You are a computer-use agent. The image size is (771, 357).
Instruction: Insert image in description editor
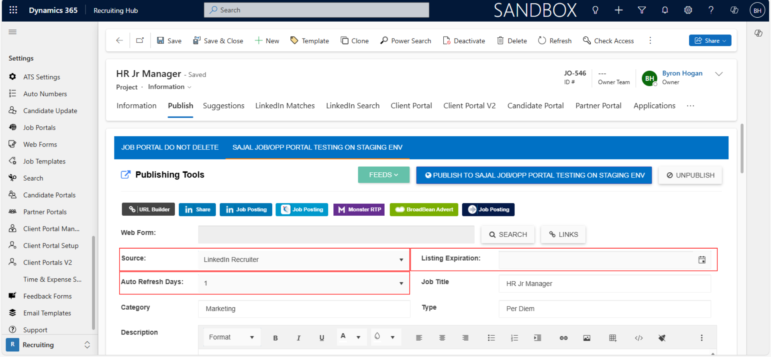[x=587, y=338]
